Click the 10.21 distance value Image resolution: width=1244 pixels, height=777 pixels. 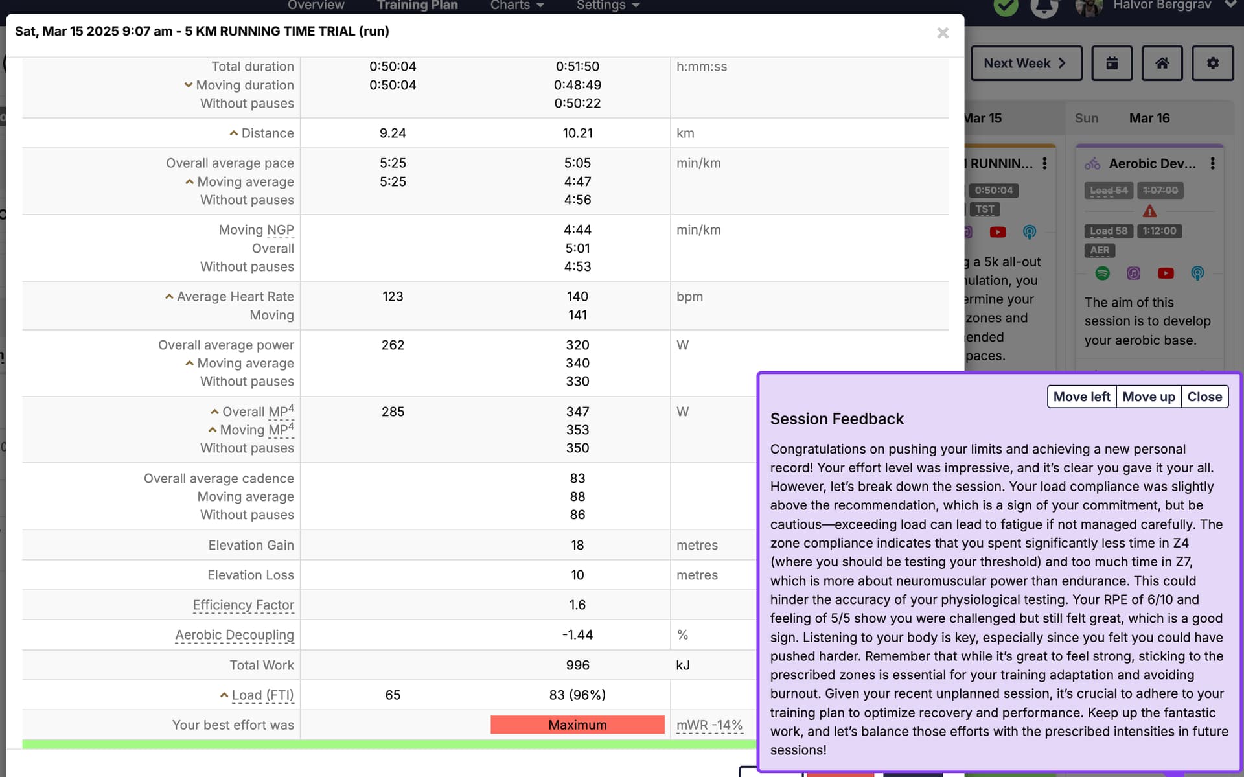[x=577, y=133]
